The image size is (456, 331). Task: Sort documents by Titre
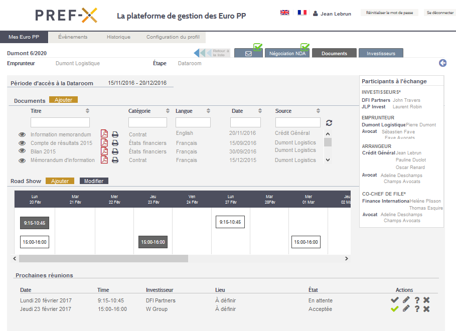(x=87, y=111)
